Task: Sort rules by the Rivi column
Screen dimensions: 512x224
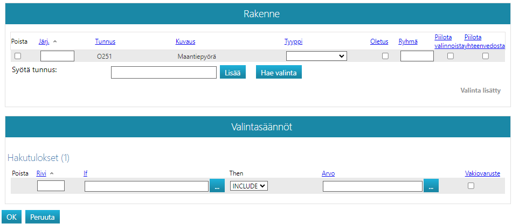Action: tap(41, 173)
